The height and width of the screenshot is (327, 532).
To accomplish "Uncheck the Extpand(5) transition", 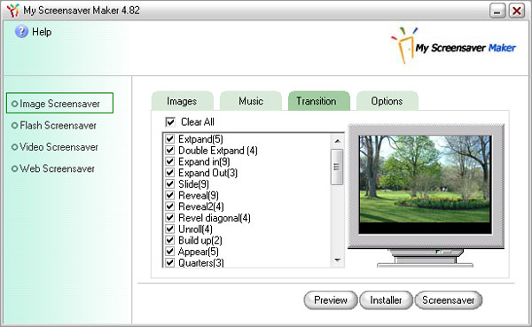I will pos(169,139).
